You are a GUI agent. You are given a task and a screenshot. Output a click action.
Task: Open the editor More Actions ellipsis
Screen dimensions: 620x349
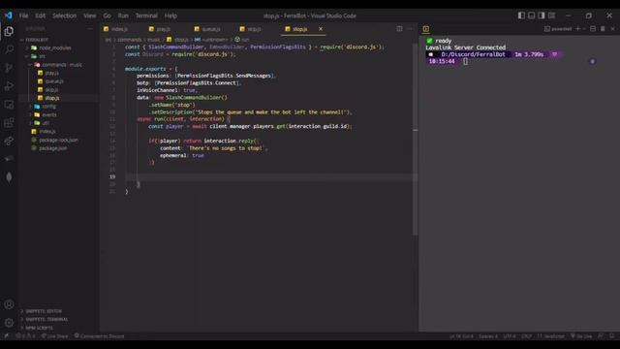[409, 29]
